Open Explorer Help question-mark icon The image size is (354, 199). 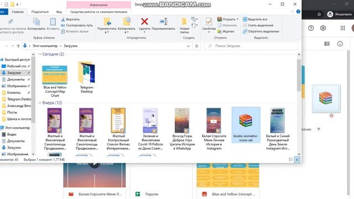tap(298, 12)
